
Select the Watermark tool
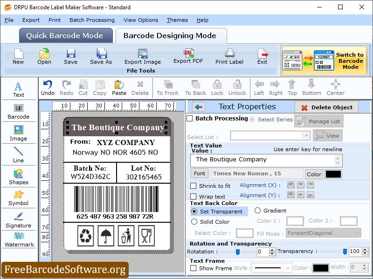coord(19,241)
